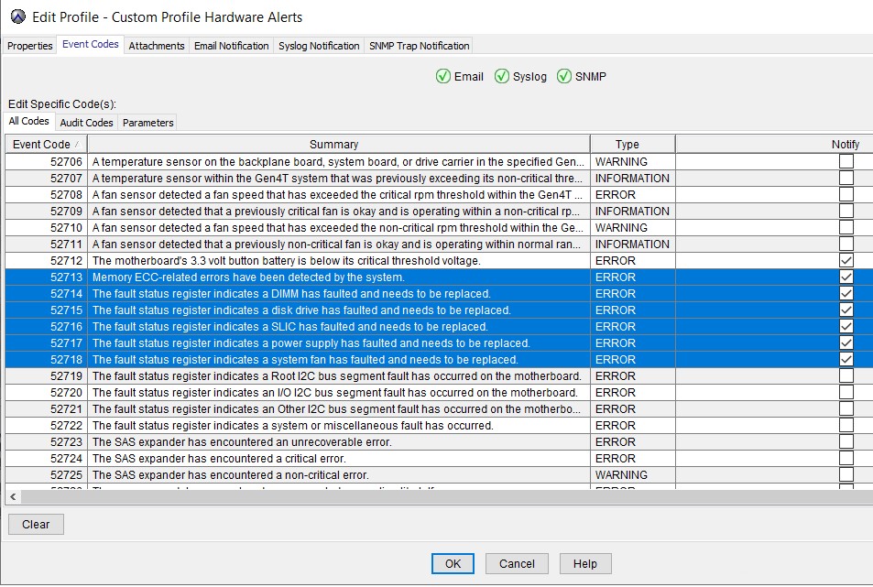The width and height of the screenshot is (873, 587).
Task: Uncheck Notify for event 52715 disk drive
Action: point(846,310)
